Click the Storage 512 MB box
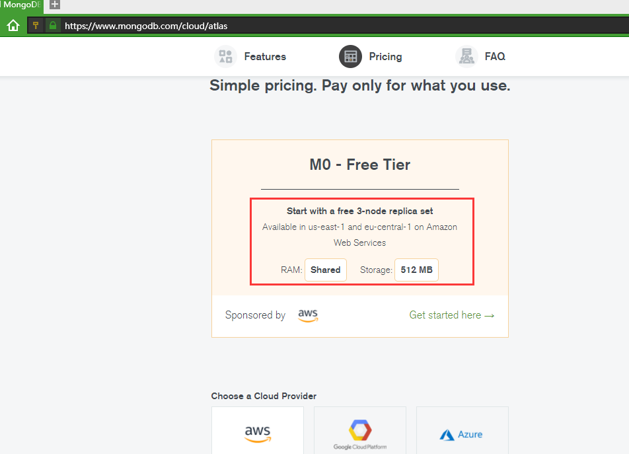629x454 pixels. [x=416, y=270]
